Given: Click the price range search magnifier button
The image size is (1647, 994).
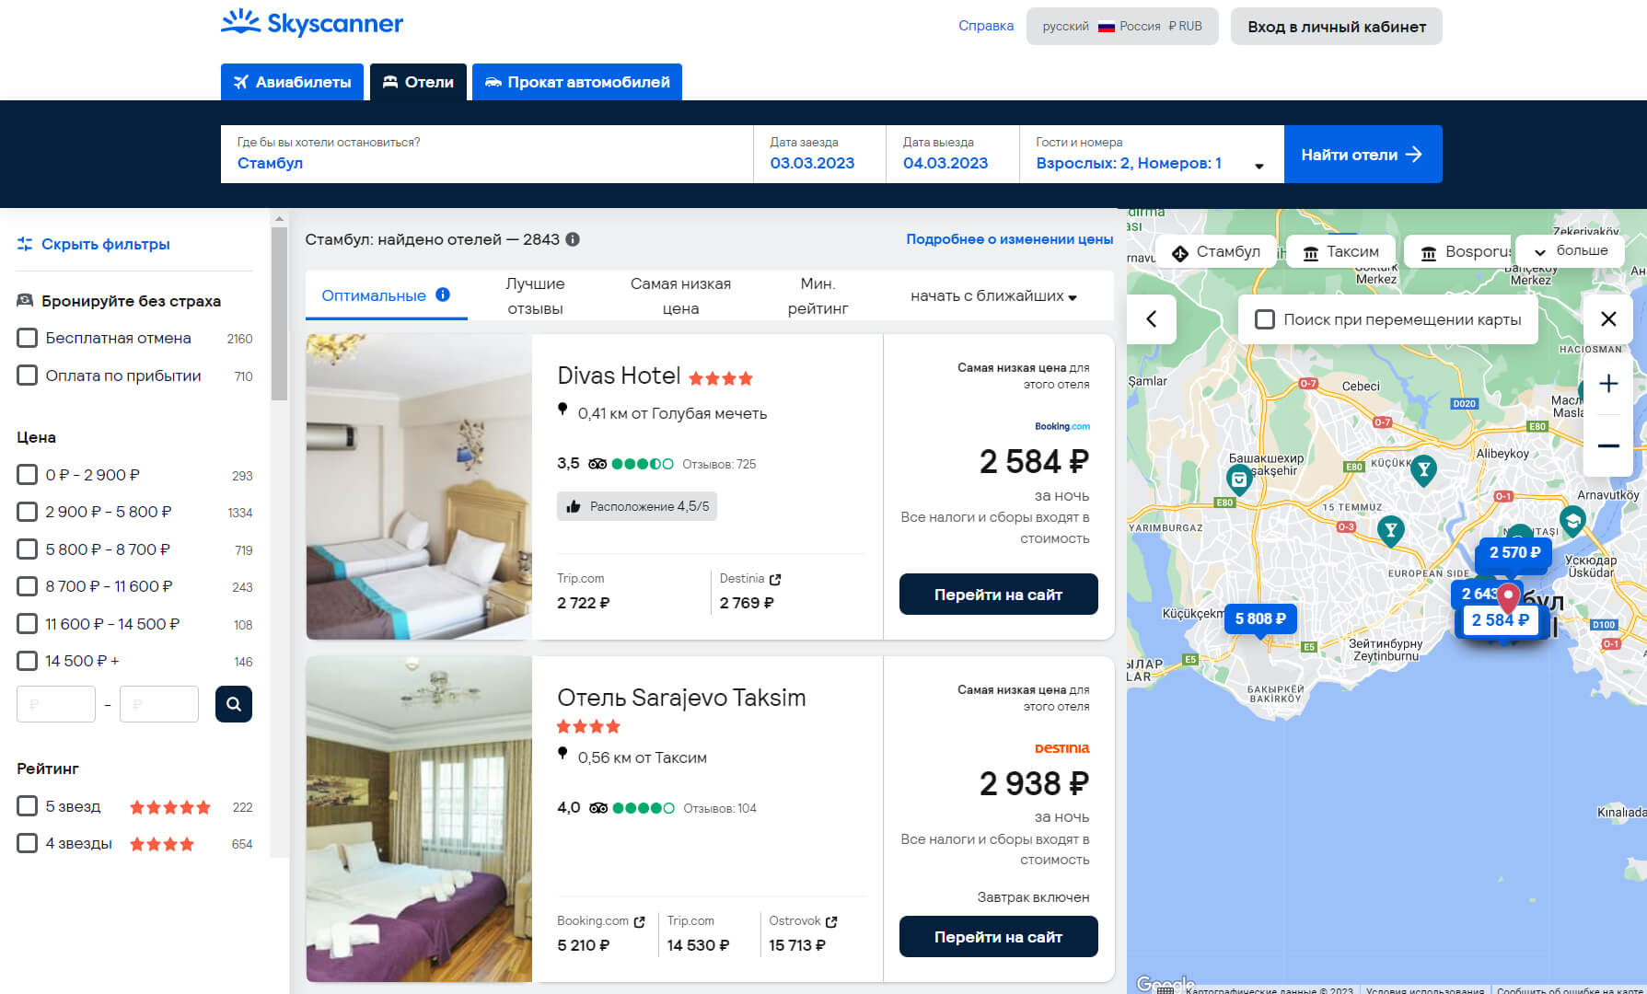Looking at the screenshot, I should click(234, 704).
